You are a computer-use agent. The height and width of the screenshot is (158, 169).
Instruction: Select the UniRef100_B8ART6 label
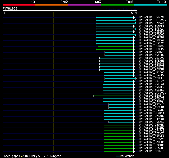(152, 151)
